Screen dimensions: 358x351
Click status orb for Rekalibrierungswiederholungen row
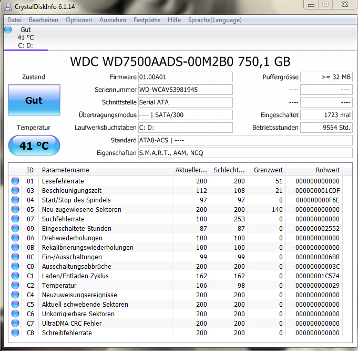[15, 247]
